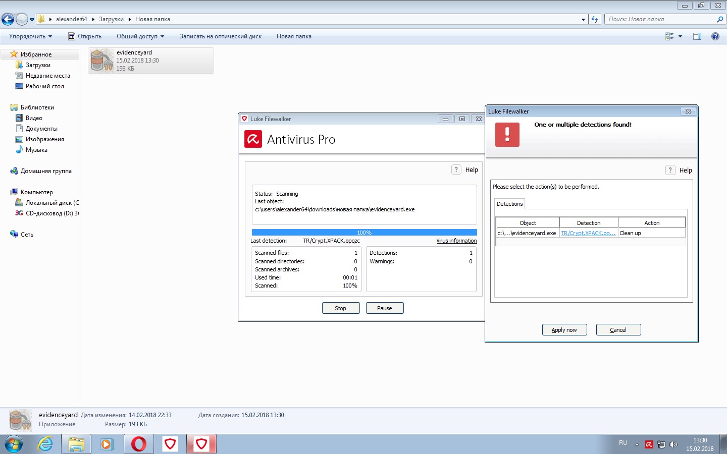Open Opera browser from taskbar
The width and height of the screenshot is (727, 454).
click(x=138, y=444)
